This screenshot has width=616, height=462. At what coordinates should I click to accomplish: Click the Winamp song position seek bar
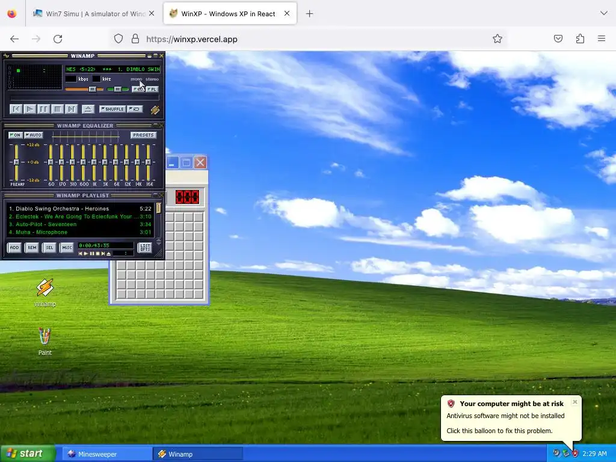tap(84, 98)
